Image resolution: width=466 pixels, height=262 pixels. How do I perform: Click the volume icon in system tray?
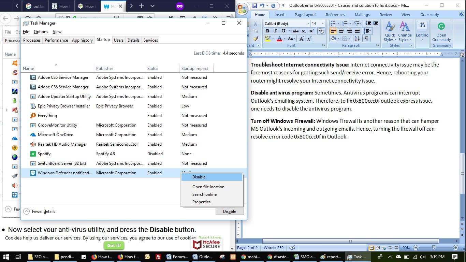[x=423, y=257]
